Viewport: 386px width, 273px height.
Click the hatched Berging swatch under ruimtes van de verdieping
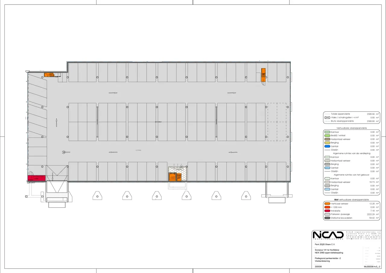point(327,164)
